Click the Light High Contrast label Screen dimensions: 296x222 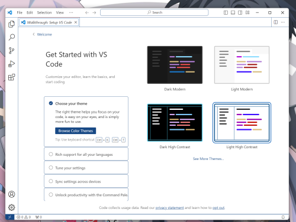[x=242, y=147]
